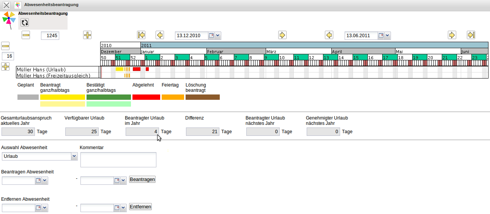Click the Kommentar text box
Image resolution: width=490 pixels, height=214 pixels.
click(118, 160)
